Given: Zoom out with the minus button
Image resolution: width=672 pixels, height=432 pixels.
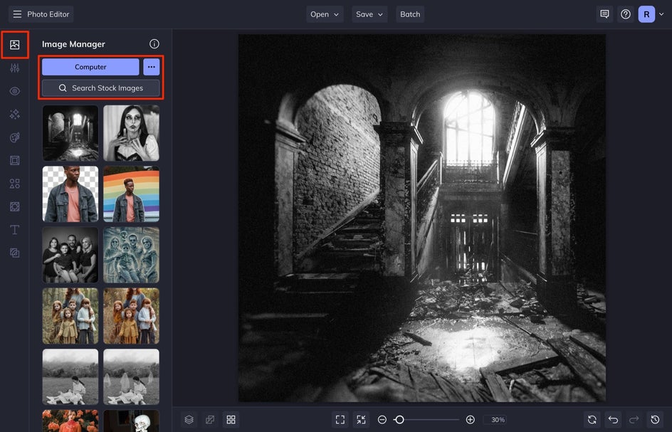Looking at the screenshot, I should tap(382, 420).
